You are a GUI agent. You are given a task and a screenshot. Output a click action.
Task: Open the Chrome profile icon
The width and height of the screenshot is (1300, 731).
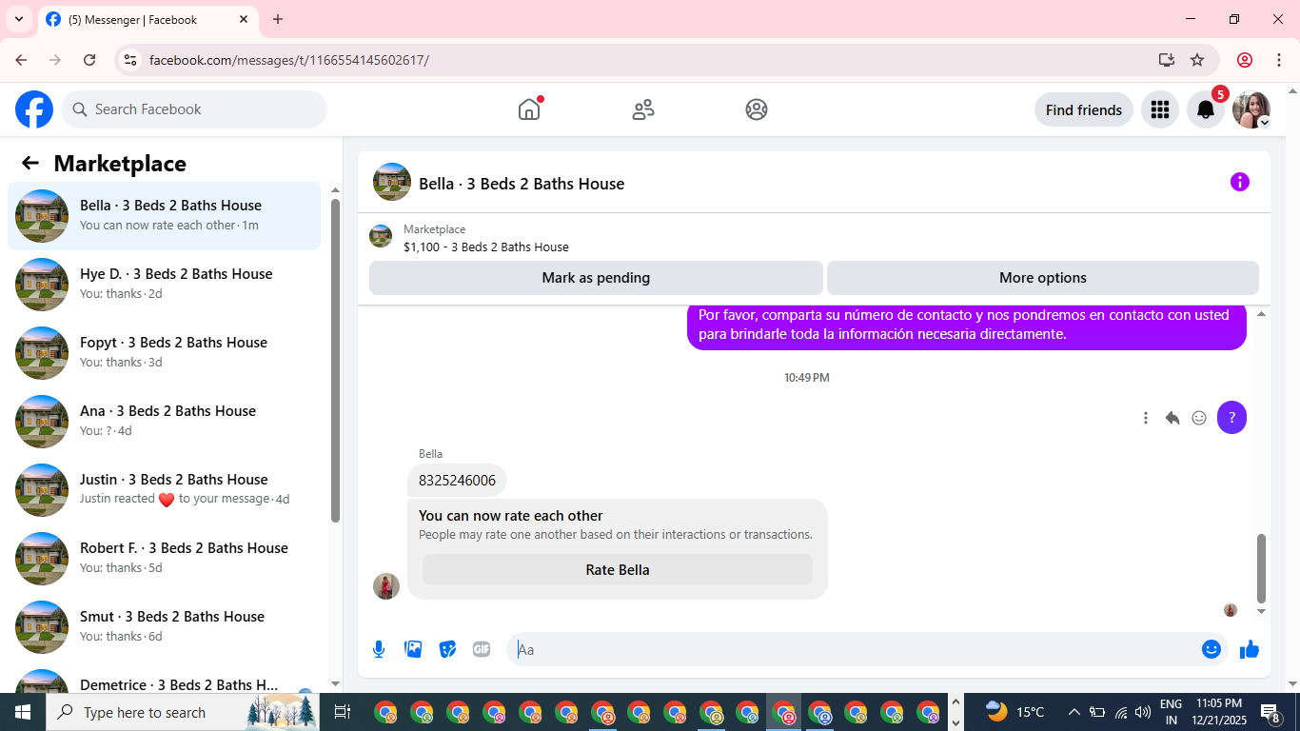point(1245,60)
